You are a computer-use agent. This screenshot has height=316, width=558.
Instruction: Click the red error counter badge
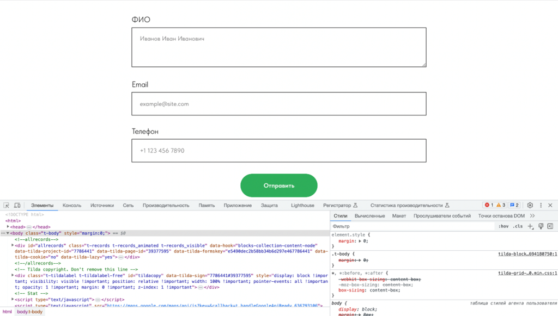[489, 205]
